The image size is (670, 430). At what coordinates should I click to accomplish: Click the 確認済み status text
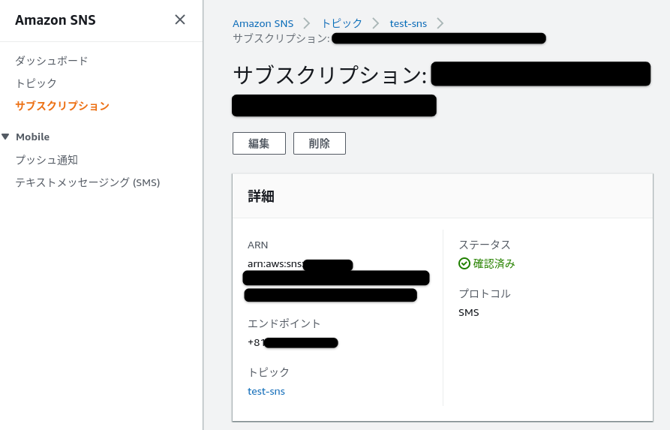494,263
